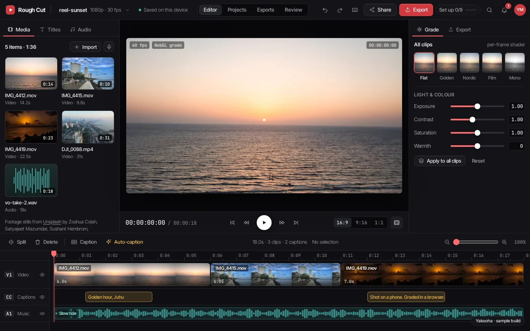Viewport: 530px width, 331px height.
Task: Jump to the end of timeline
Action: tap(296, 223)
